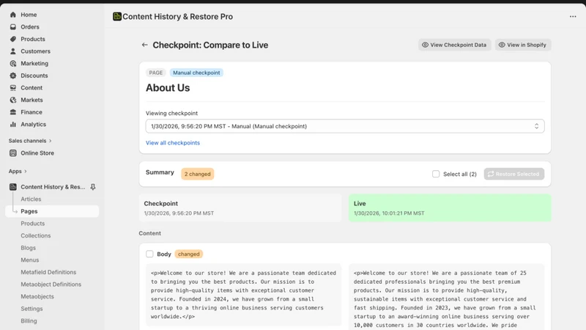Tick the Select all (2) checkbox

pyautogui.click(x=436, y=174)
